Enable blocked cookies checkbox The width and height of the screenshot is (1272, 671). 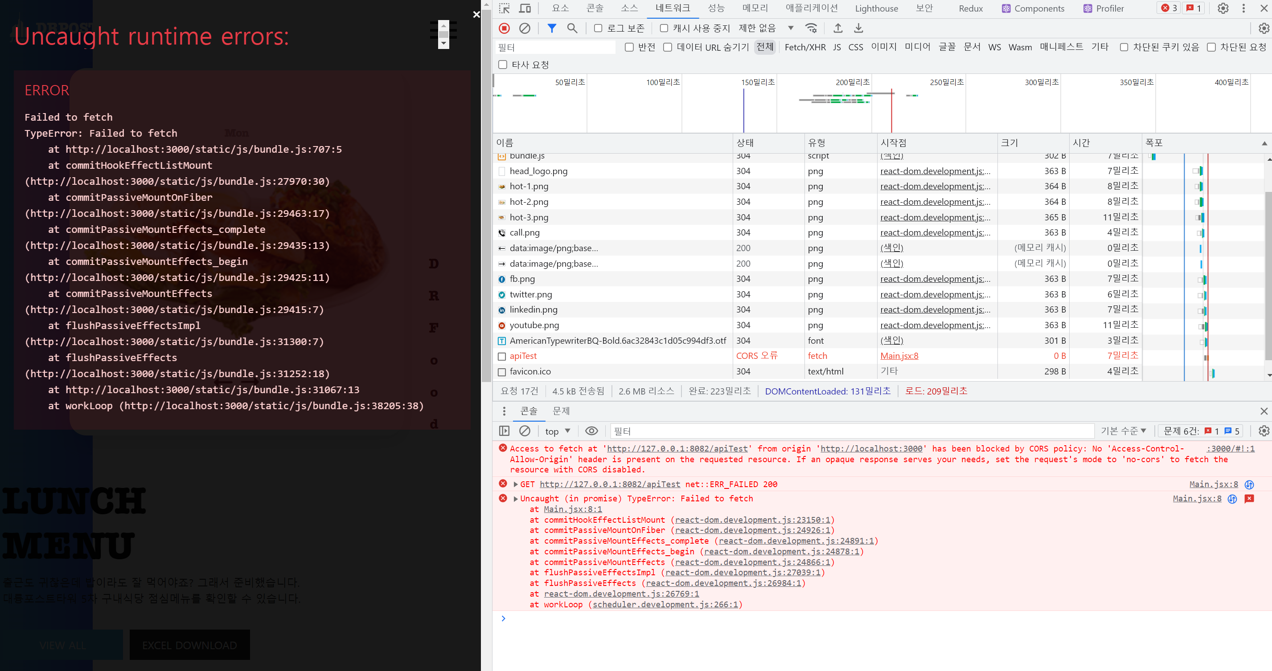pos(1124,47)
